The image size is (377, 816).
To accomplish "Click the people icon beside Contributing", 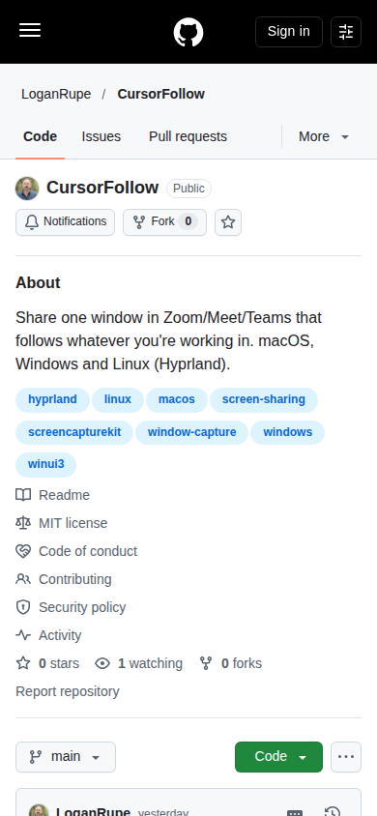I will 23,579.
